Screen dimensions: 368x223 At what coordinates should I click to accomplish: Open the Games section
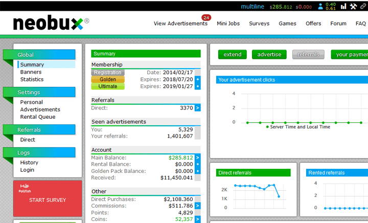point(287,24)
